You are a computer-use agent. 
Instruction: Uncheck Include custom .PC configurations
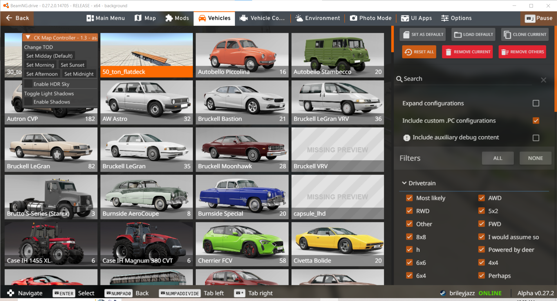(536, 121)
